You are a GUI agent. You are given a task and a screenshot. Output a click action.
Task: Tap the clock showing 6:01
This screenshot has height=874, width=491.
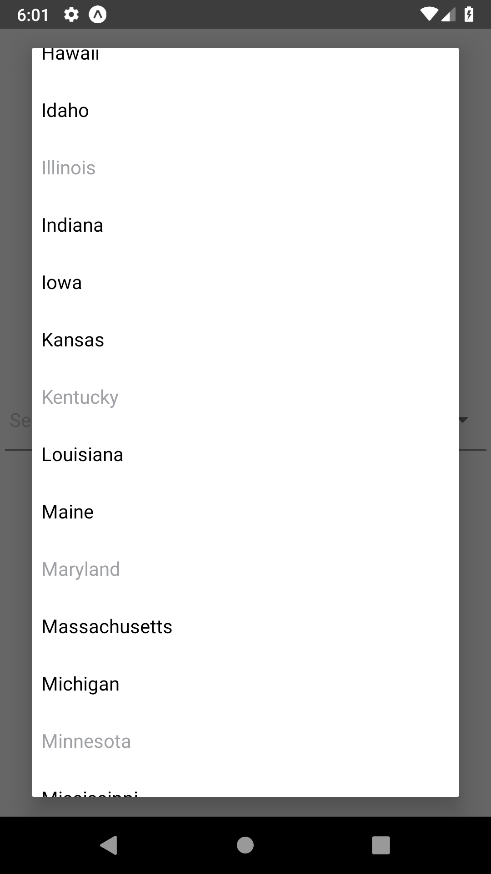click(x=33, y=14)
